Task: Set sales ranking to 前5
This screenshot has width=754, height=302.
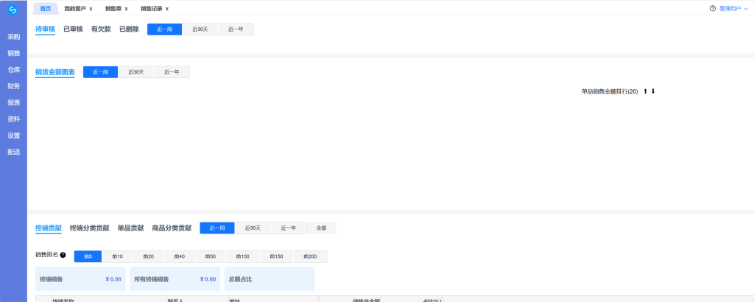Action: point(88,257)
